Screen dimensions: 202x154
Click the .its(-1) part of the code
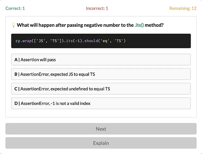coord(73,41)
